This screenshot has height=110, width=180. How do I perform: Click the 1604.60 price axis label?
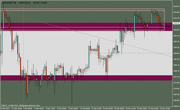(176, 30)
